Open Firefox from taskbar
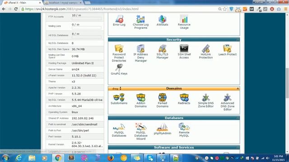 click(x=111, y=158)
